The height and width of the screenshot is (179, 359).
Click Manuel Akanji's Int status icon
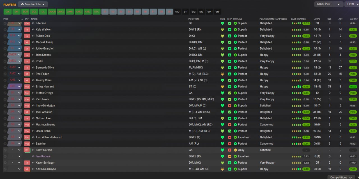click(27, 42)
